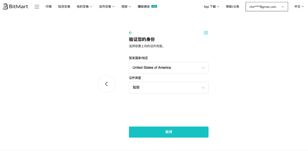Click the BitMart logo
The image size is (308, 151).
tap(15, 7)
